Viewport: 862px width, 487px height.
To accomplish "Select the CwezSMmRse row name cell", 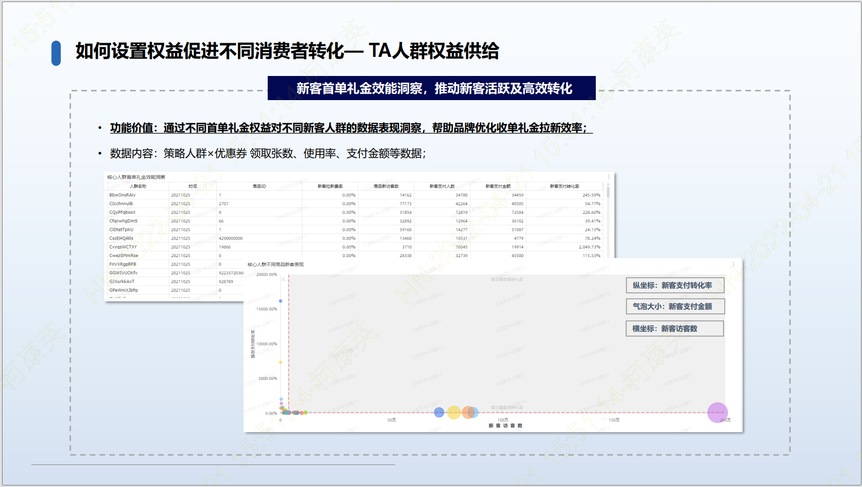I will [123, 256].
